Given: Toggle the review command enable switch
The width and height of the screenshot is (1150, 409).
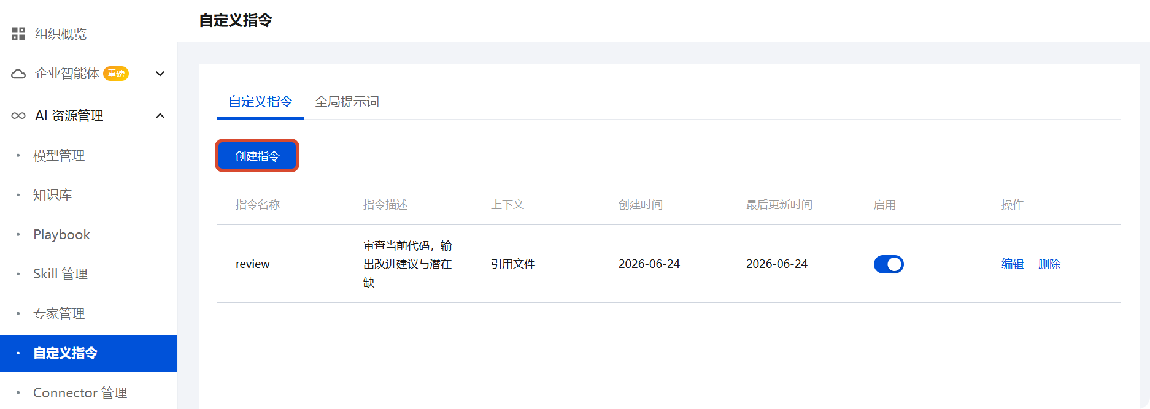Looking at the screenshot, I should [x=889, y=264].
